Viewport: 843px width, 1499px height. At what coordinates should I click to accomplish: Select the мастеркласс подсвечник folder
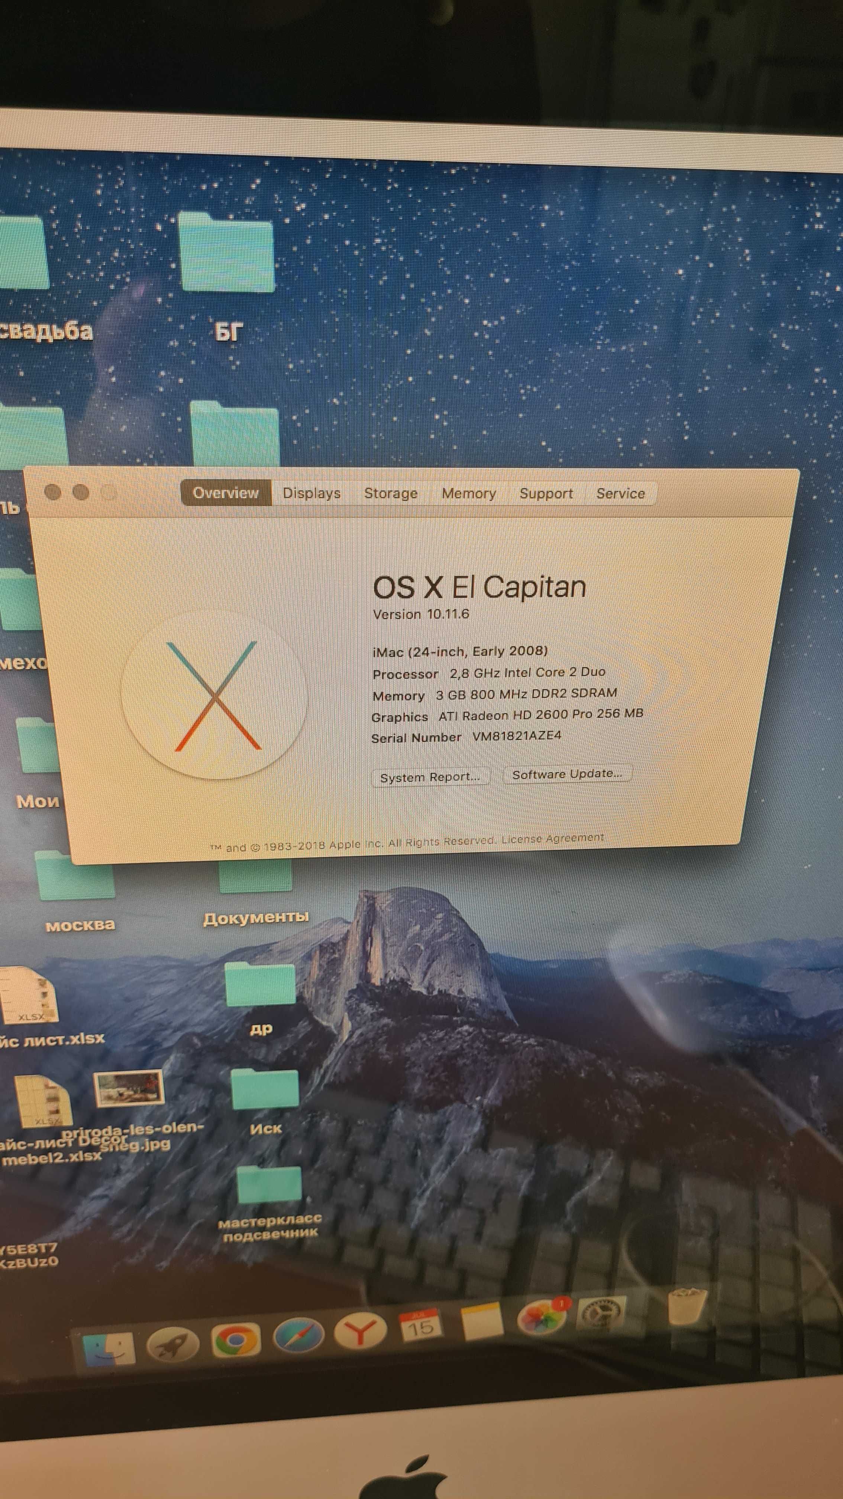(x=269, y=1185)
